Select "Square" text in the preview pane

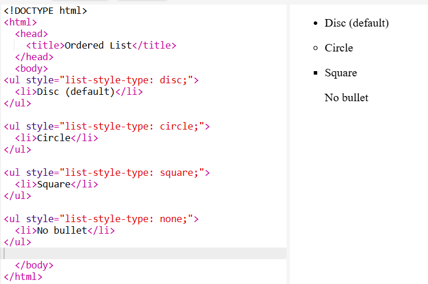pyautogui.click(x=340, y=73)
